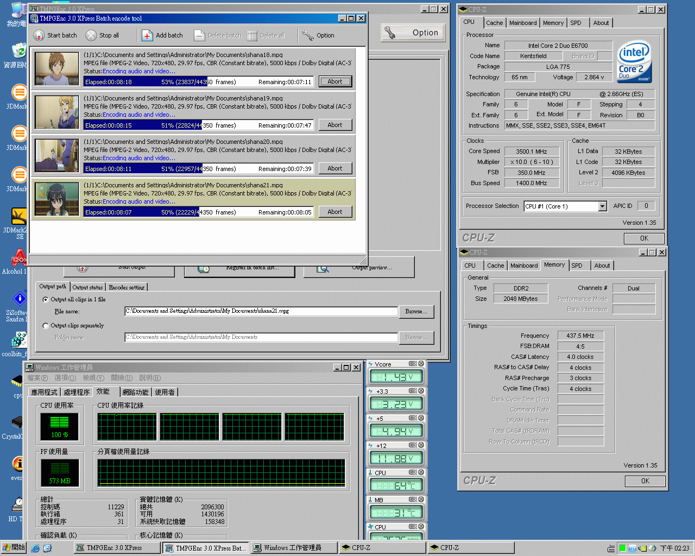Viewport: 695px width, 556px height.
Task: Open settings icon of the +5 monitor gadget
Action: [413, 418]
